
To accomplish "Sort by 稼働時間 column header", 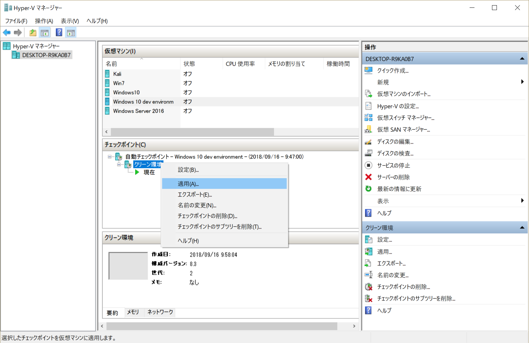I will tap(341, 64).
